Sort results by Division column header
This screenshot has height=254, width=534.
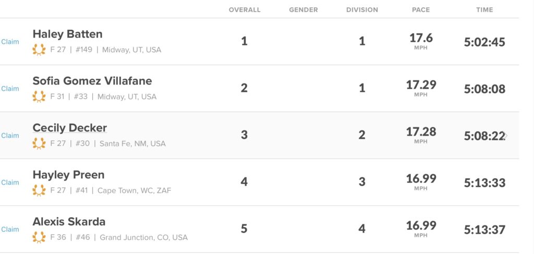tap(362, 10)
